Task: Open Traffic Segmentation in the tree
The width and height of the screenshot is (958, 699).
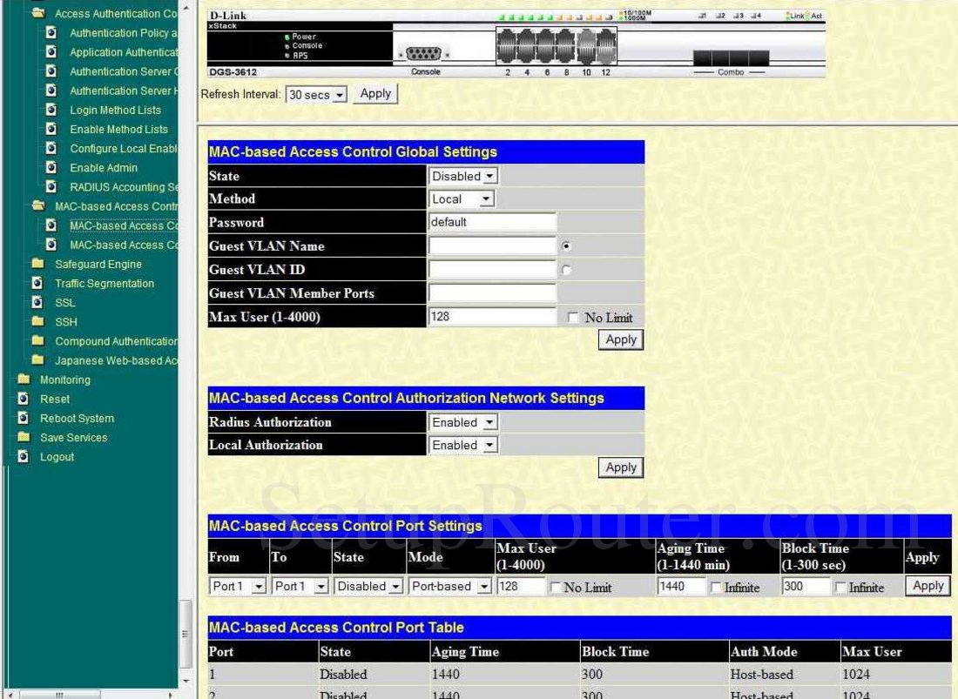Action: (105, 283)
